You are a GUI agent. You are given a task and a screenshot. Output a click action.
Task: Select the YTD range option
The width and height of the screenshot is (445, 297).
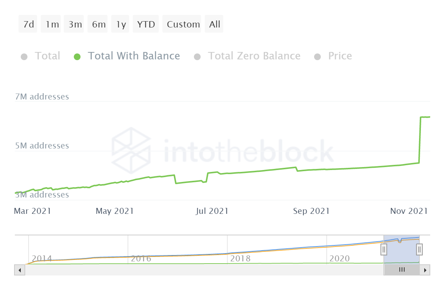(146, 25)
